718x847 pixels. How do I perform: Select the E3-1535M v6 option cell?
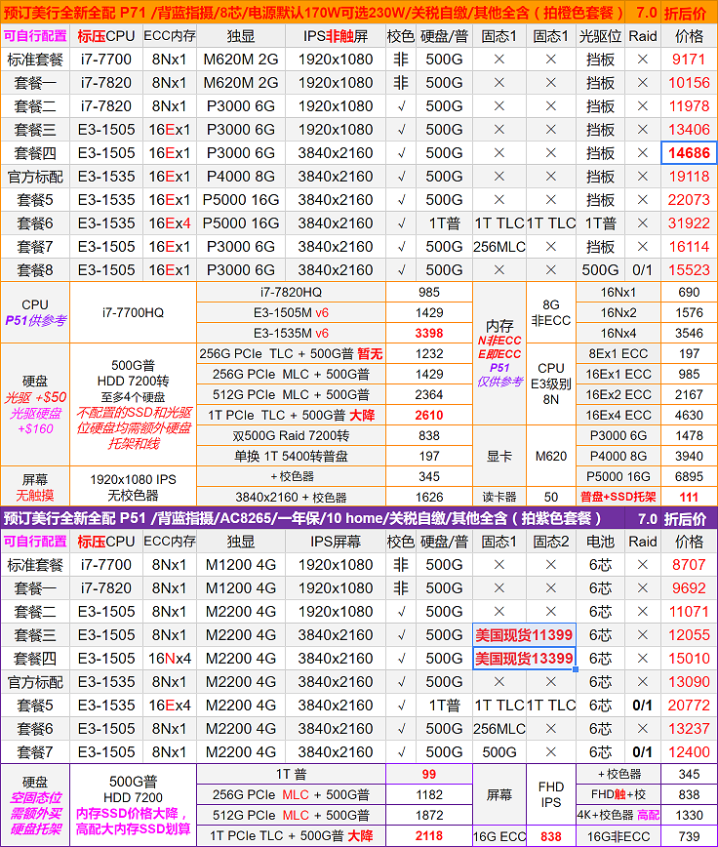click(291, 334)
